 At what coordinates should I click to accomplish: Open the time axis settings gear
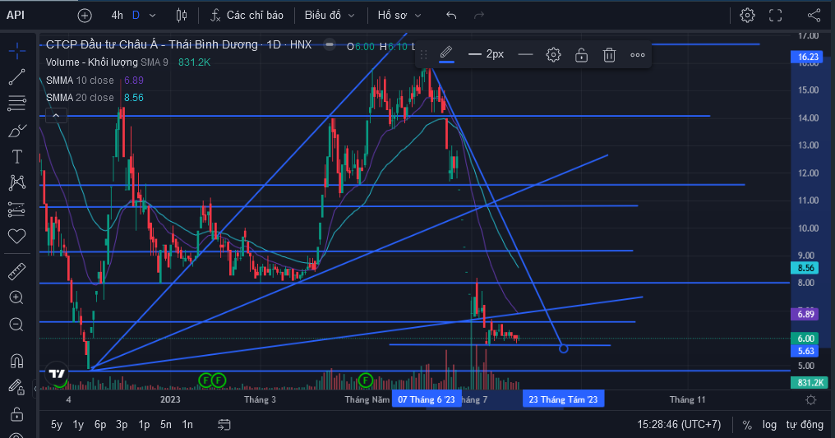tap(811, 399)
